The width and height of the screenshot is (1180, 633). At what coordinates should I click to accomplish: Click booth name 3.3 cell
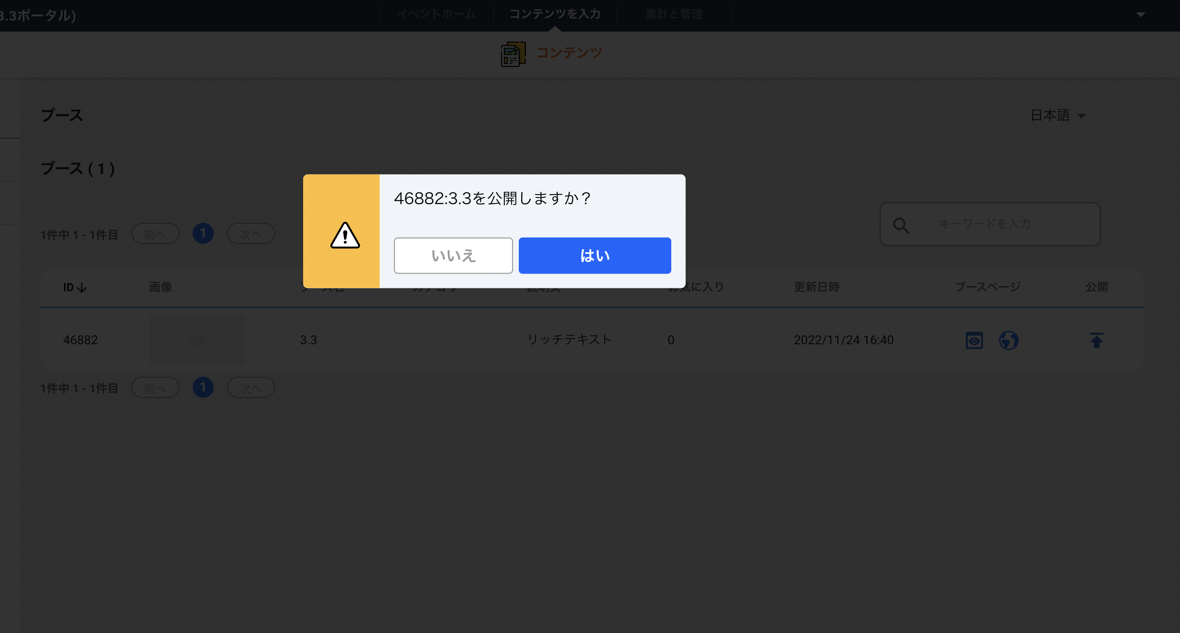coord(308,340)
